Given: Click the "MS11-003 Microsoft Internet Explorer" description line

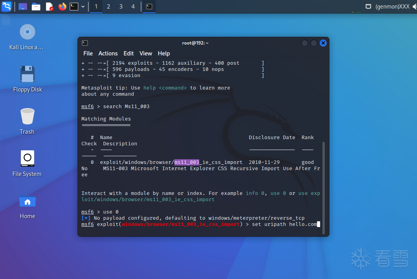Looking at the screenshot, I should tap(212, 168).
